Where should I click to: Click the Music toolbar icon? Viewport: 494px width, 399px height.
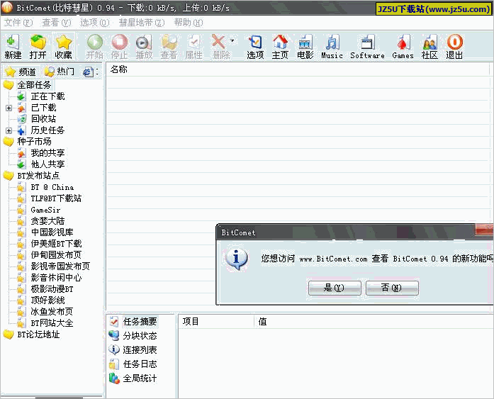coord(332,47)
